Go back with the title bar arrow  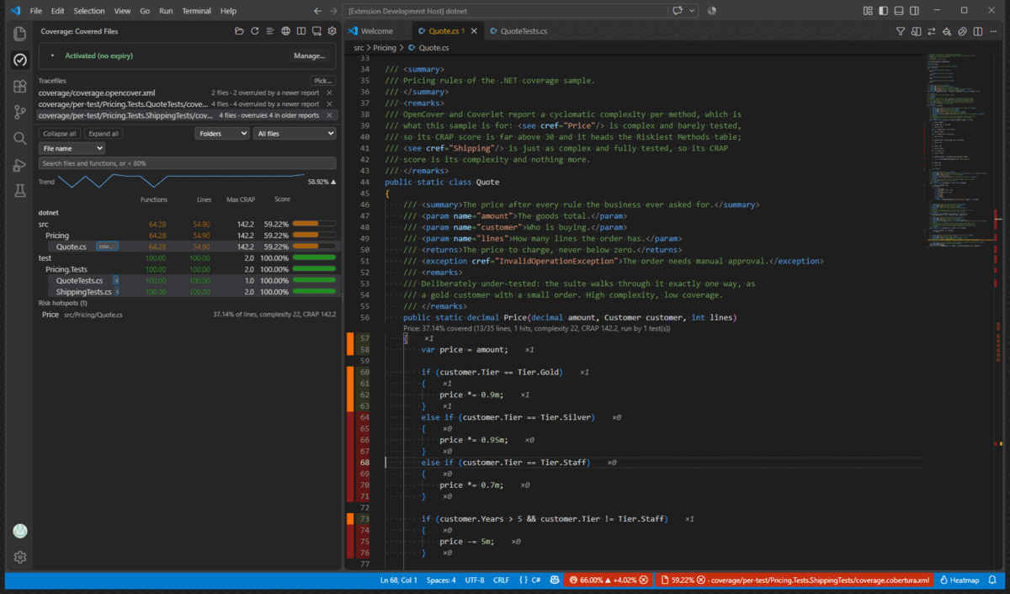pyautogui.click(x=317, y=11)
